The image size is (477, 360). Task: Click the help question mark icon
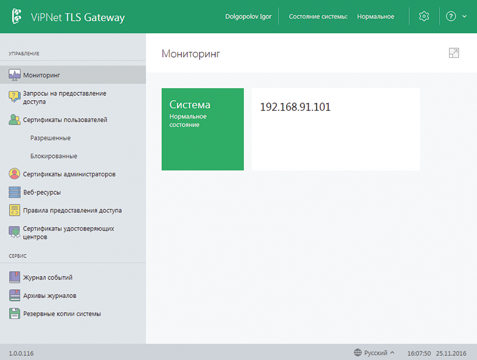pos(451,16)
